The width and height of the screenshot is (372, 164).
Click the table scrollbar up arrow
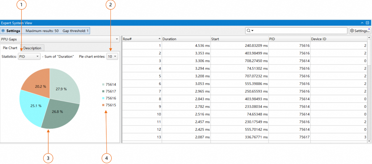(369, 38)
